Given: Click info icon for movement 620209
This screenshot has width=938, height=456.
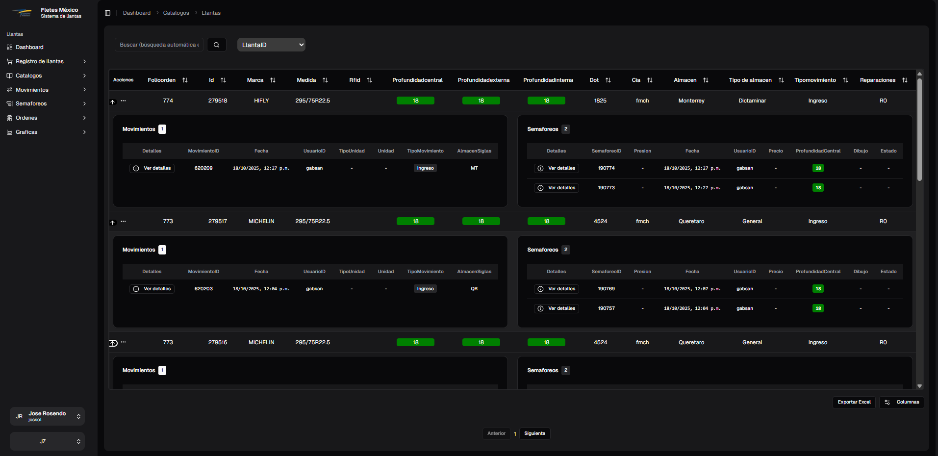Looking at the screenshot, I should click(x=136, y=168).
